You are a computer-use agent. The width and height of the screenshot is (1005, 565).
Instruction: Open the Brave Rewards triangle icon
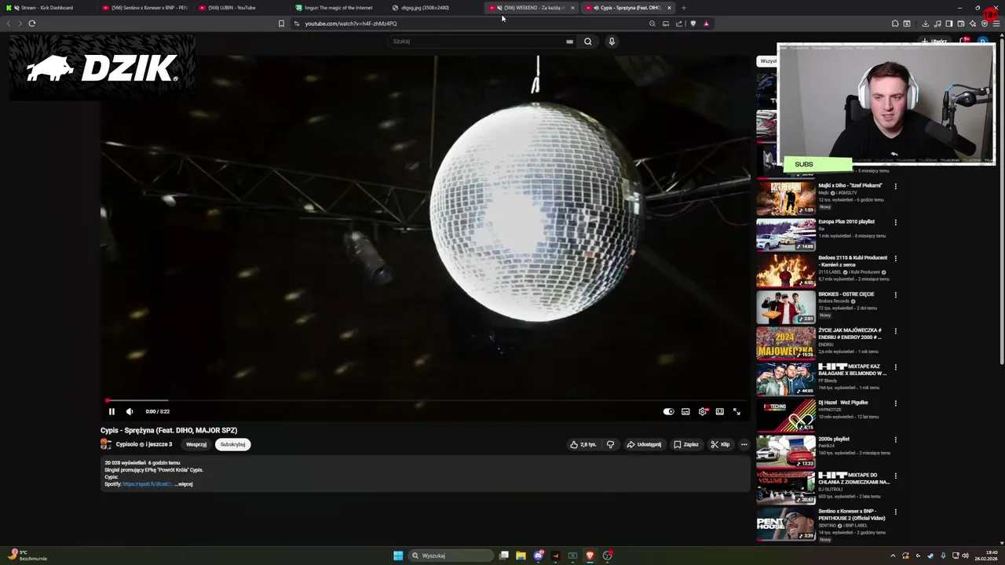[706, 24]
